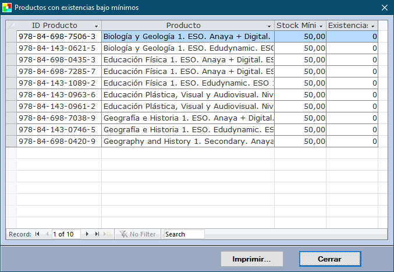Click ID cell 978-84-143-0621-5
Viewport: 394px width, 272px height.
coord(58,48)
